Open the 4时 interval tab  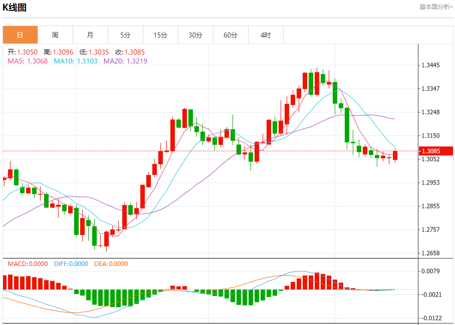pyautogui.click(x=266, y=35)
